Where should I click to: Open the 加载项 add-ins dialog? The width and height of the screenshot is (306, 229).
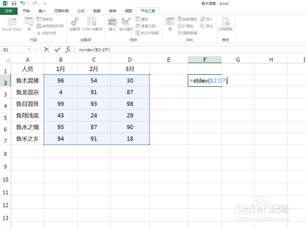(75, 24)
